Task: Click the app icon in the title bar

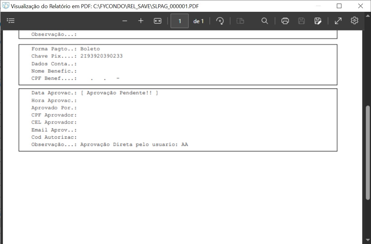Action: pos(5,6)
